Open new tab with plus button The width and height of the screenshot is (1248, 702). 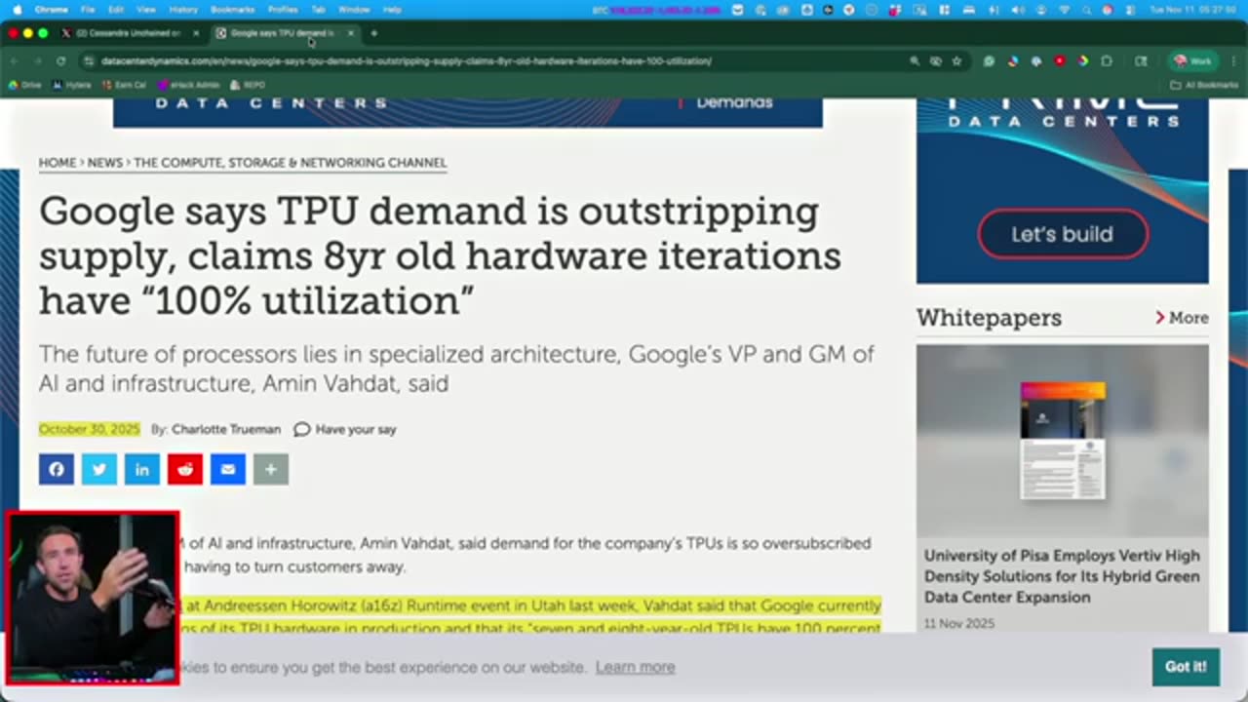coord(373,33)
